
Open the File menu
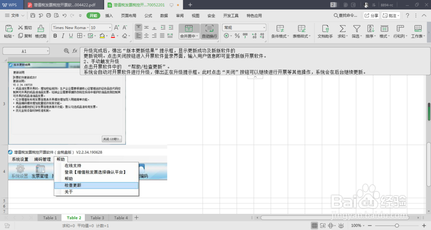pos(15,16)
